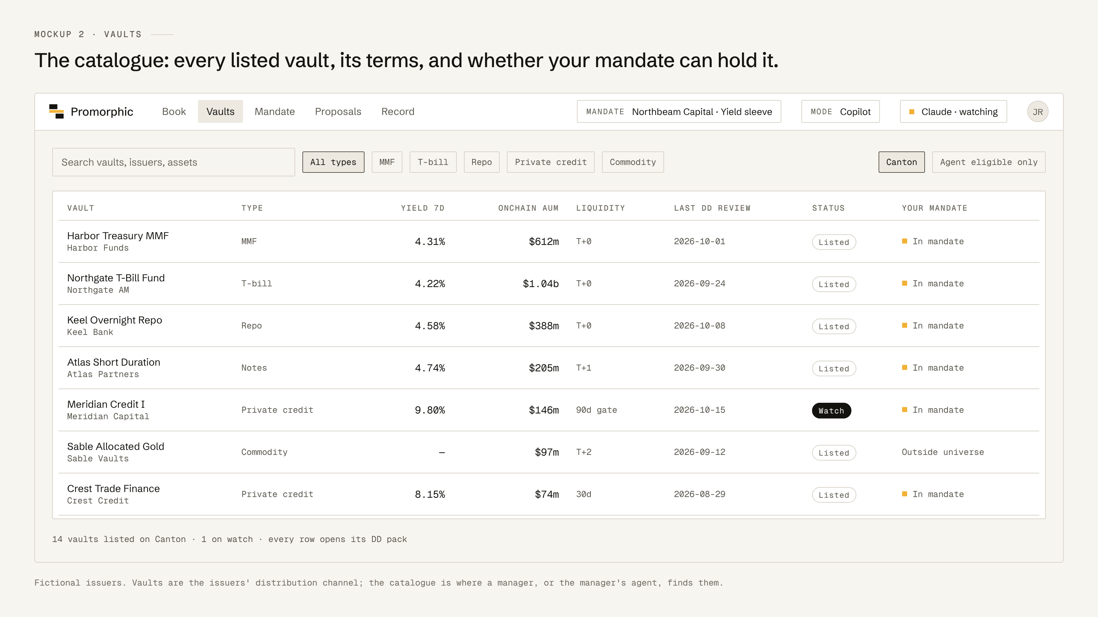This screenshot has height=617, width=1098.
Task: Sort by the Vault column header
Action: click(80, 208)
